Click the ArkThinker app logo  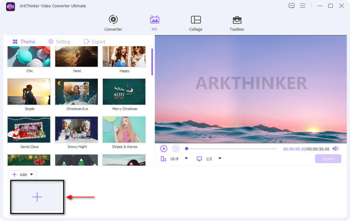(x=10, y=7)
